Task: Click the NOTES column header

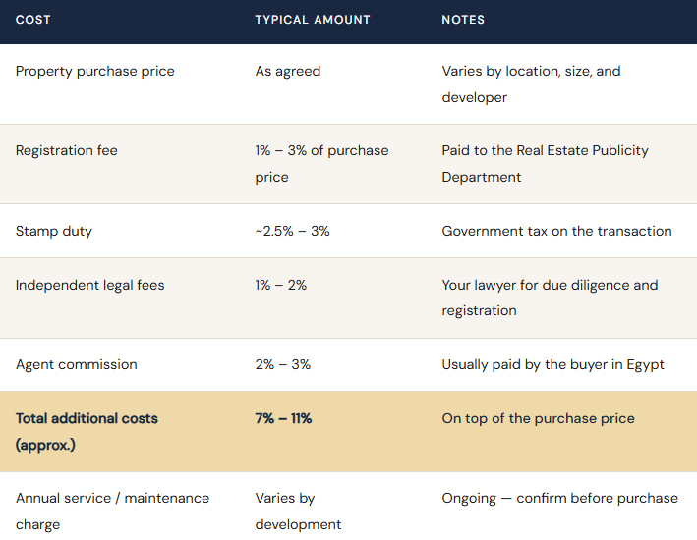Action: pos(463,20)
